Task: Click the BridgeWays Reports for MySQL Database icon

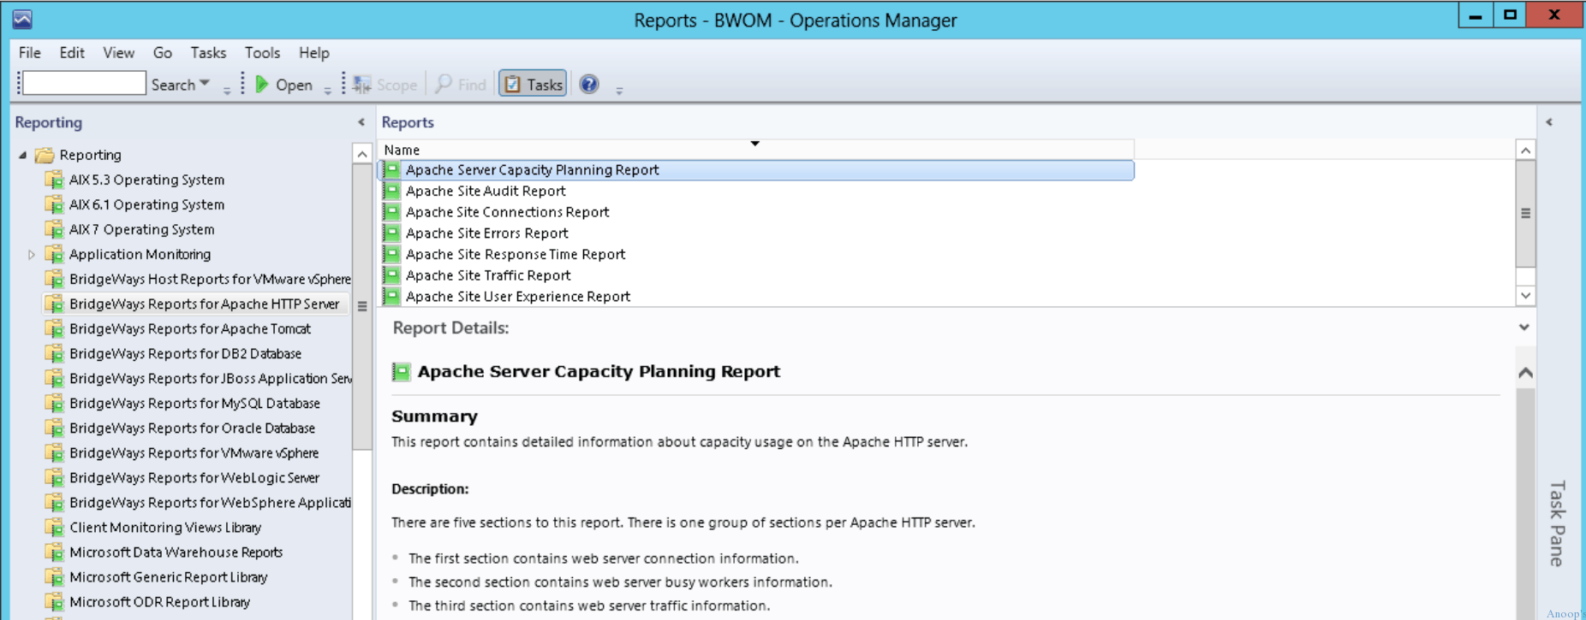Action: [54, 403]
